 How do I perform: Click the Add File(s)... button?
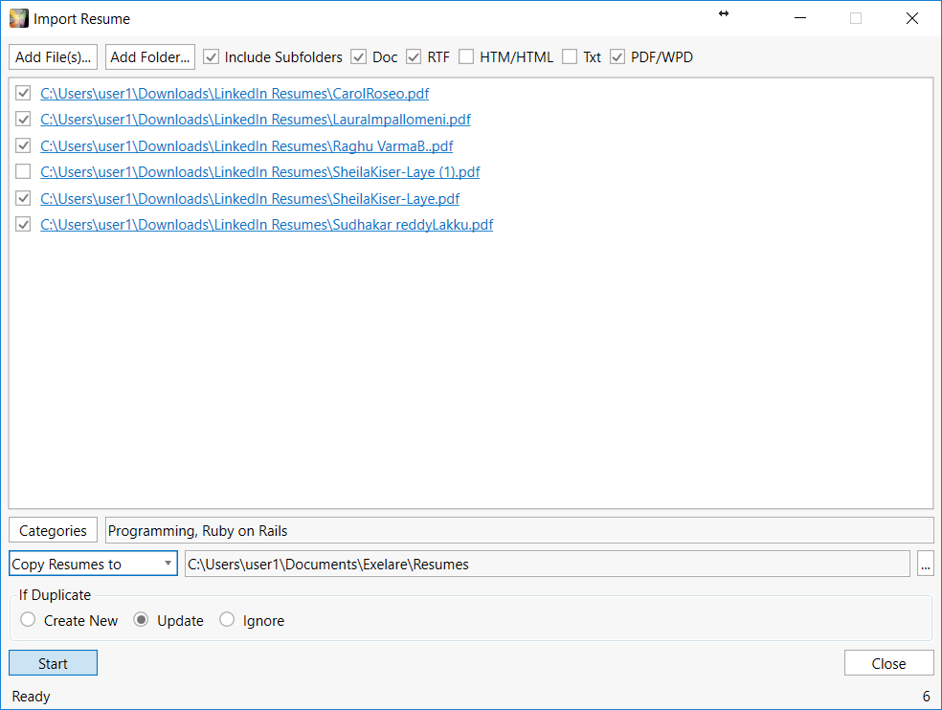(53, 57)
